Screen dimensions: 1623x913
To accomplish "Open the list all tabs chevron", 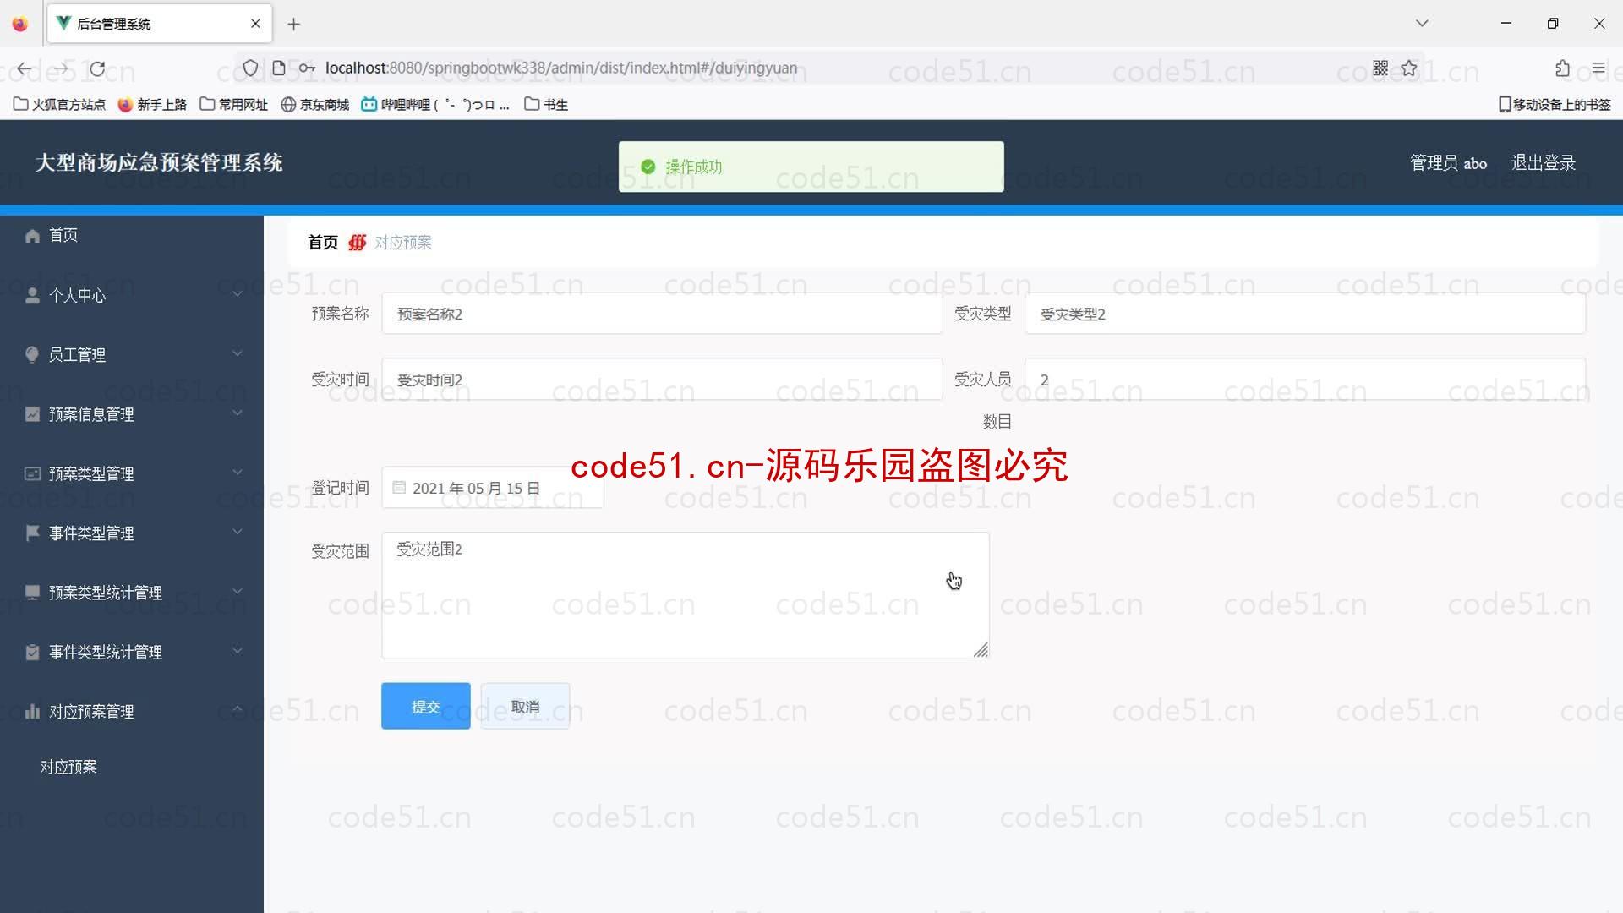I will [x=1422, y=24].
